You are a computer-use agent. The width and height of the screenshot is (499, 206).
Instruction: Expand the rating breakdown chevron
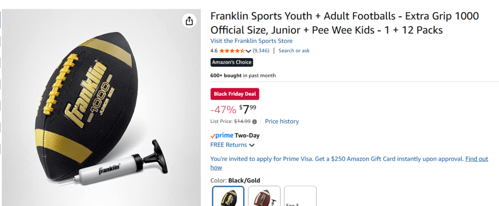(249, 51)
